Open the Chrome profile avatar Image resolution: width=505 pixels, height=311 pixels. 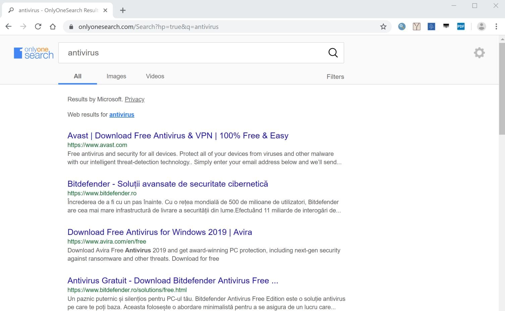(481, 27)
